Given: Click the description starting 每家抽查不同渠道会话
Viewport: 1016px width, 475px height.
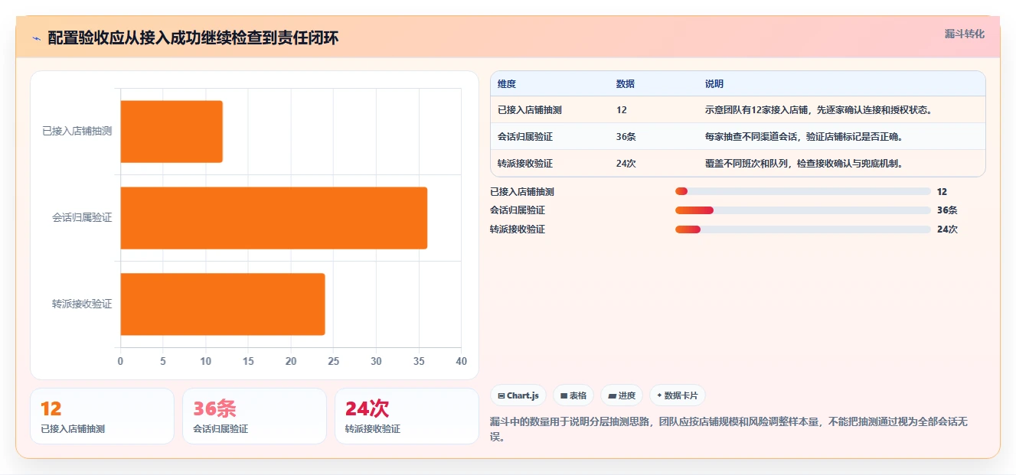Looking at the screenshot, I should (805, 137).
